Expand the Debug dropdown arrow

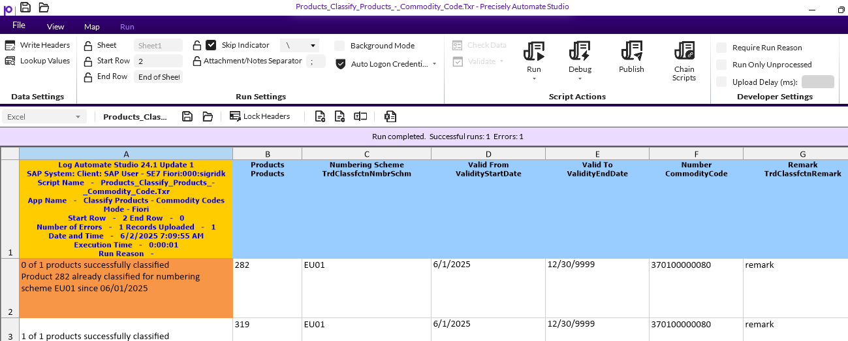tap(580, 79)
